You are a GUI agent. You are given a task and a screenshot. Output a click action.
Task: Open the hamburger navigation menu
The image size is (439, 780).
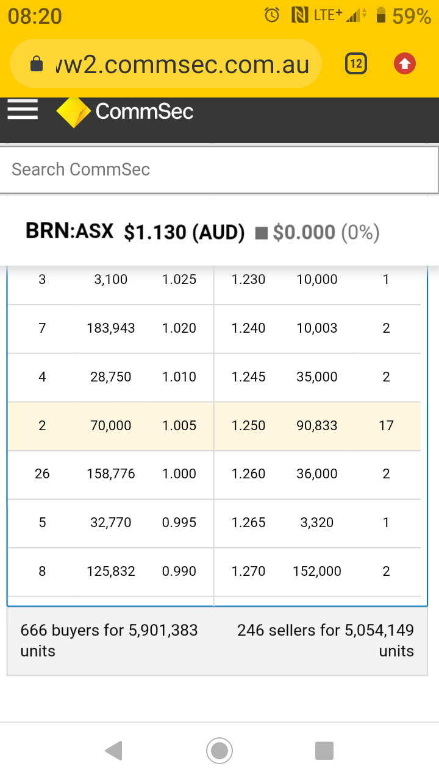pos(23,110)
